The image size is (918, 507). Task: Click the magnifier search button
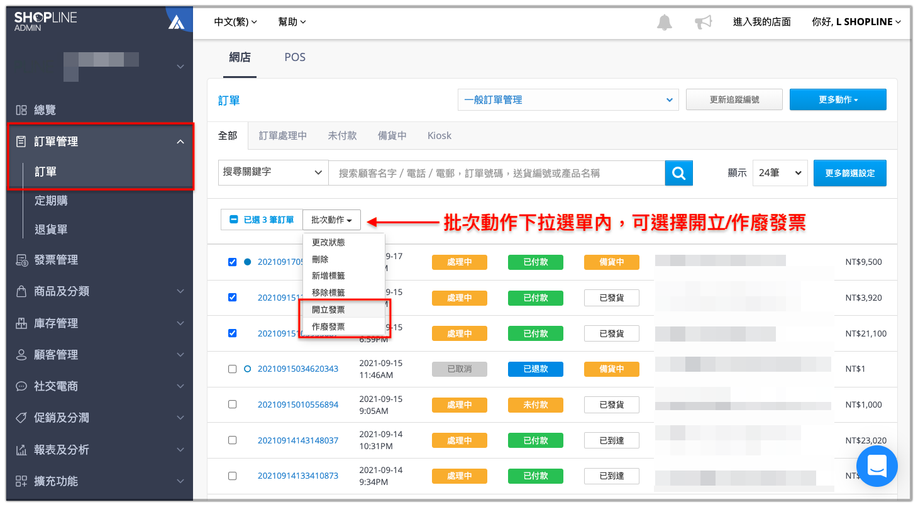click(679, 173)
